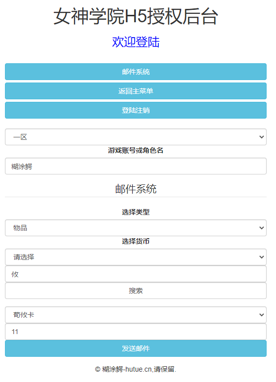This screenshot has height=382, width=276.
Task: Click the chevron of 荀攸卡 selector
Action: point(261,315)
